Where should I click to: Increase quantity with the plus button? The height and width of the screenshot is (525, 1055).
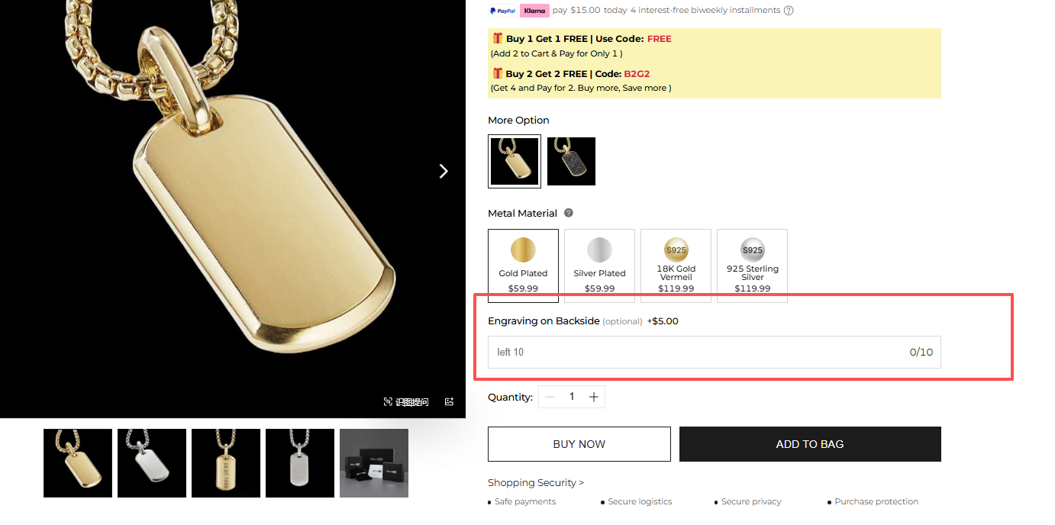593,397
